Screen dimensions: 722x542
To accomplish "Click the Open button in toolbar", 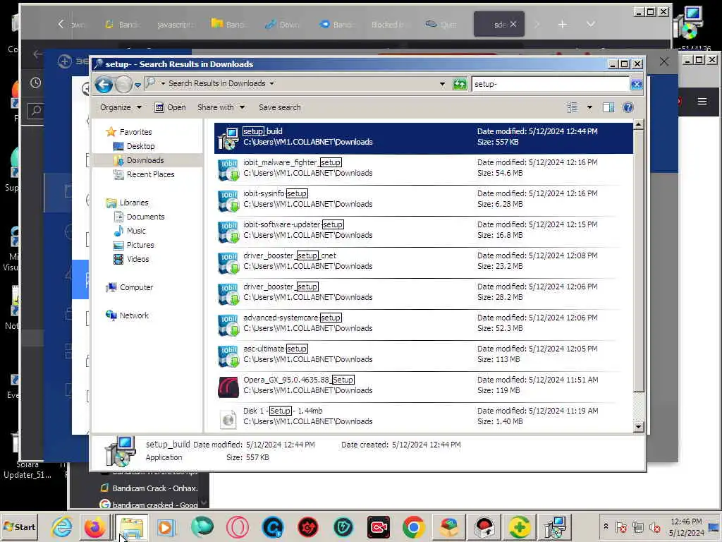I will [171, 107].
